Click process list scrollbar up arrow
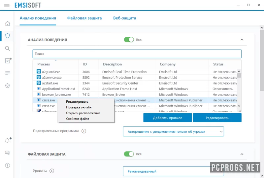Viewport: 264px width, 178px height. [x=239, y=71]
